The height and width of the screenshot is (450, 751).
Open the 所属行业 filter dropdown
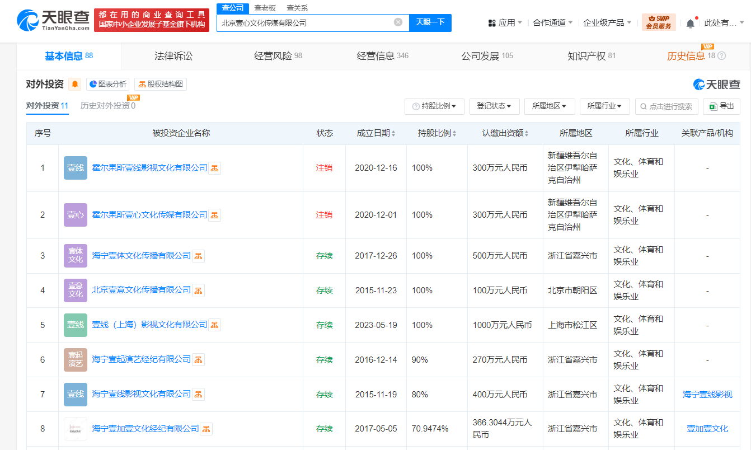[x=604, y=106]
